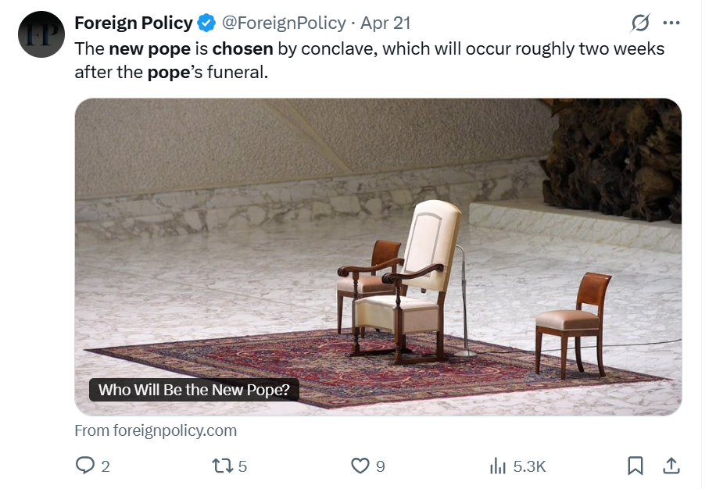Click the 'Who Will Be the New Pope?' caption
The width and height of the screenshot is (716, 489).
[x=195, y=390]
